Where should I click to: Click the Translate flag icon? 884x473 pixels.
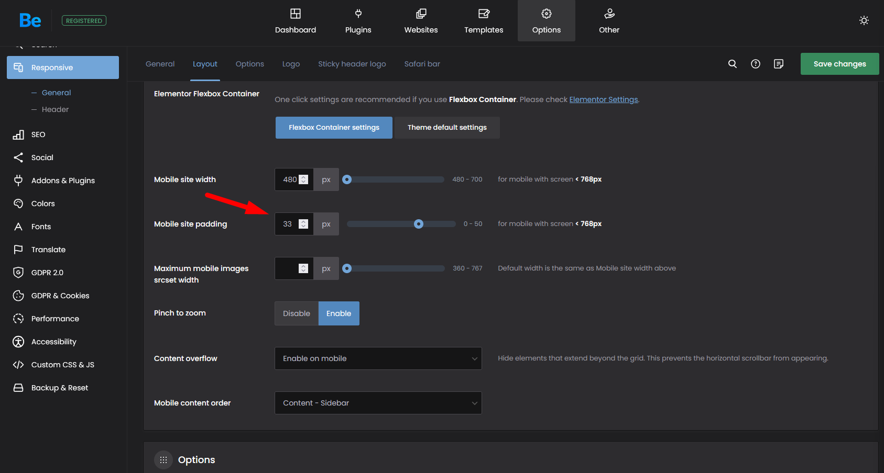pyautogui.click(x=18, y=250)
